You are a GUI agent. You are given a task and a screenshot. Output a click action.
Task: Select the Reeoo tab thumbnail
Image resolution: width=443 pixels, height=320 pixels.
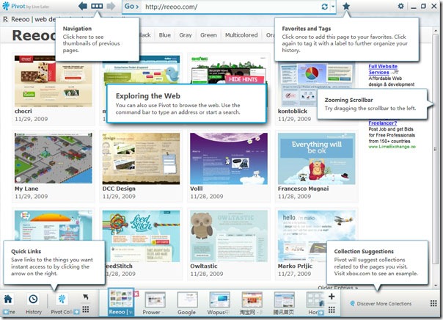coord(121,299)
